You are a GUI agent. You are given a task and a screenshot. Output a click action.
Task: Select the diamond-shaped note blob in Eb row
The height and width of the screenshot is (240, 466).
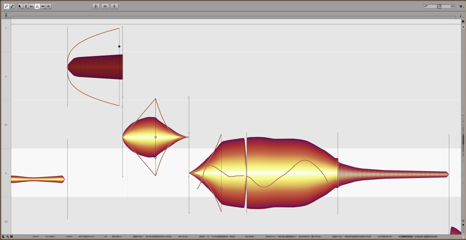coord(155,137)
